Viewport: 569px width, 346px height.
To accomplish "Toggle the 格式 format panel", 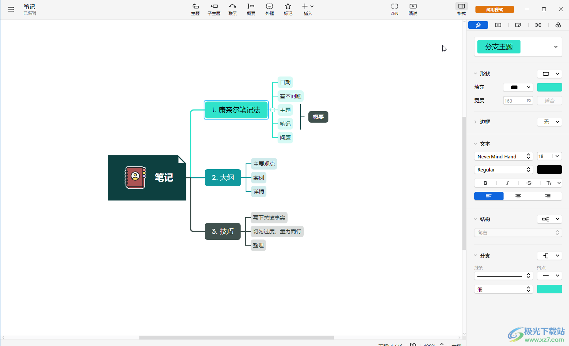I will pyautogui.click(x=462, y=9).
